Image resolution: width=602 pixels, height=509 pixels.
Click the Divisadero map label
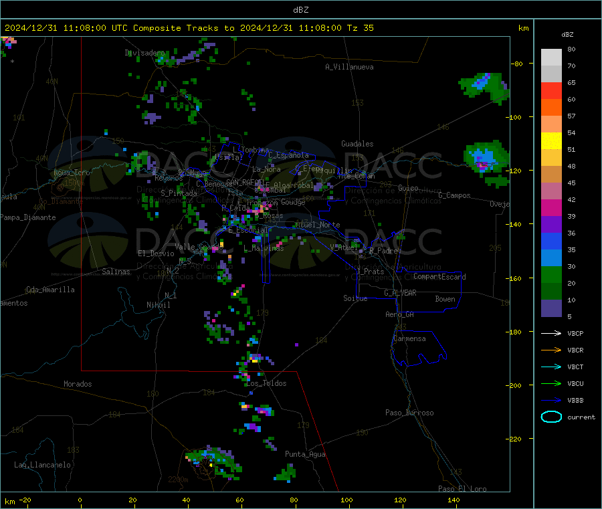click(x=144, y=53)
